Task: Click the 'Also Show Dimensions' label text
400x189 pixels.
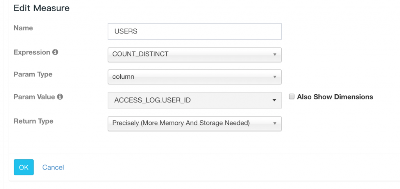Action: click(x=335, y=97)
